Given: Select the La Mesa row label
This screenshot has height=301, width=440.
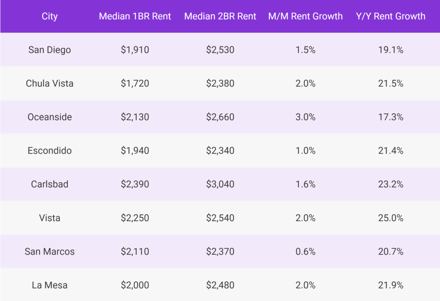Looking at the screenshot, I should tap(49, 285).
